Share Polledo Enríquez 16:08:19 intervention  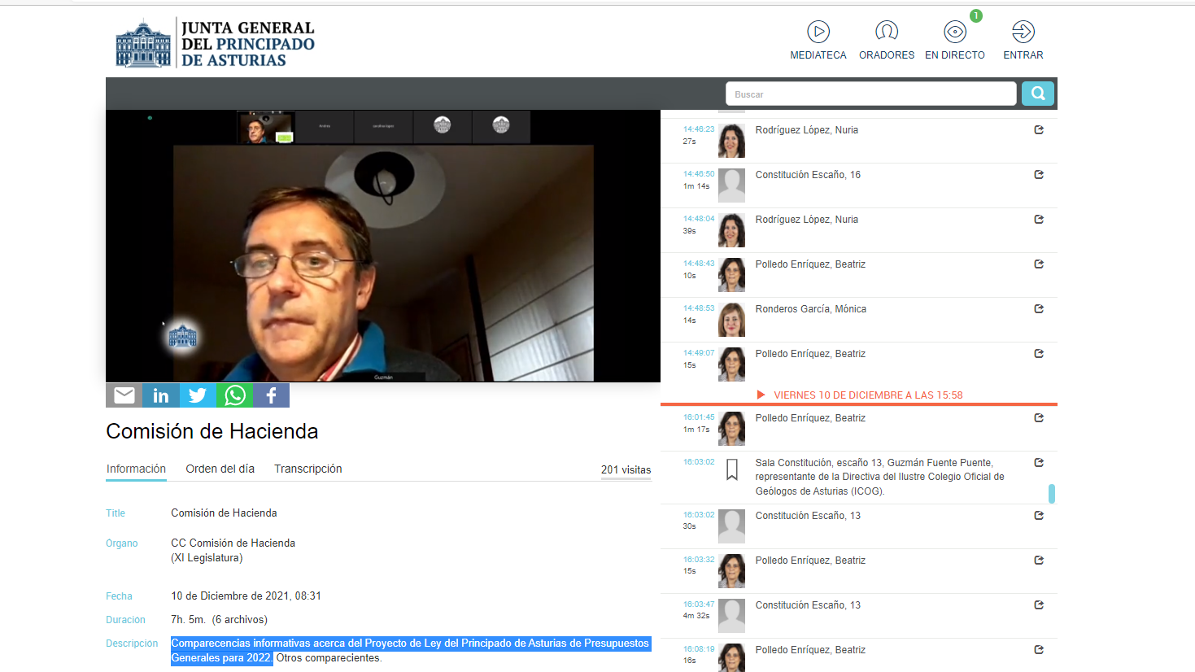coord(1039,650)
